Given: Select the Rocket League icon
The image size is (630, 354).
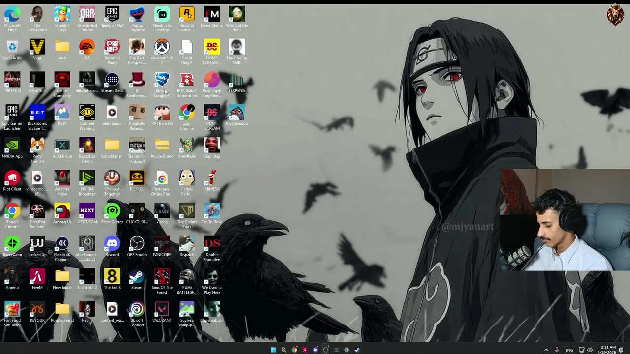Looking at the screenshot, I should tap(162, 85).
